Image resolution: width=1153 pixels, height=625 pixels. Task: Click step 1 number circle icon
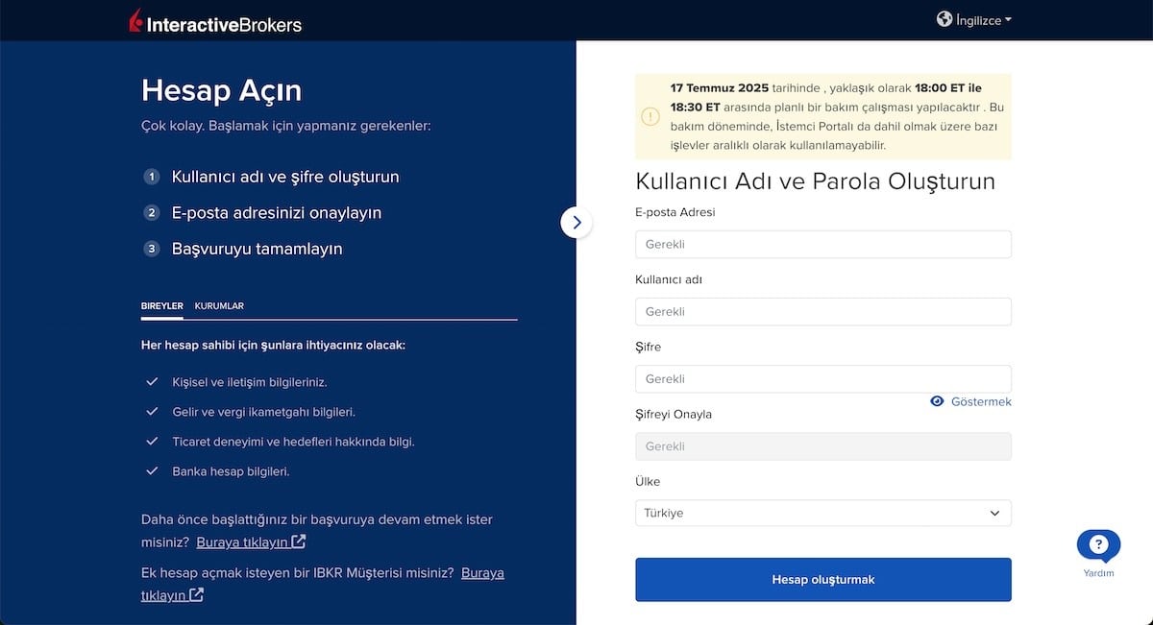pos(151,177)
